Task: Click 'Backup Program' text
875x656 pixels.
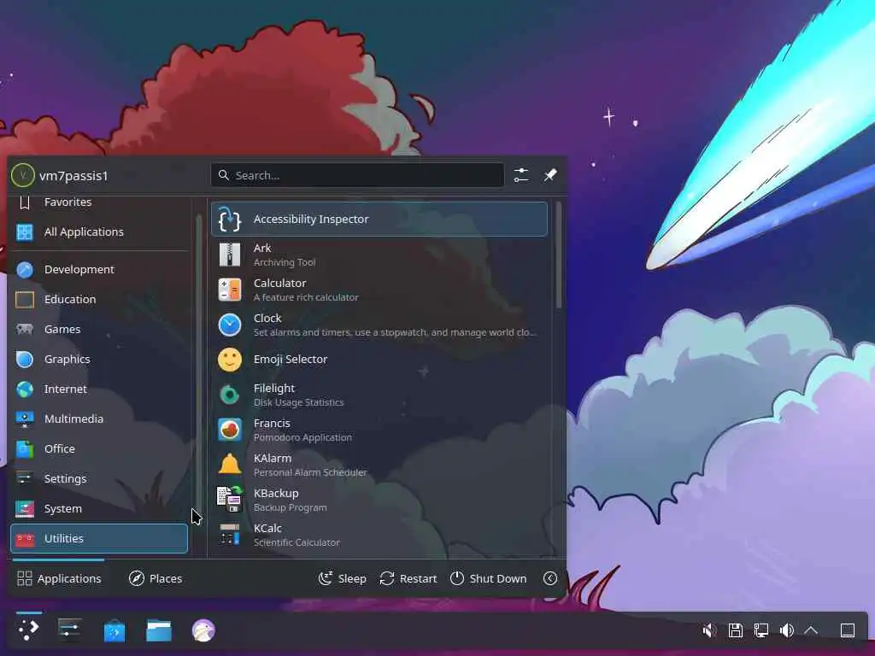Action: 291,507
